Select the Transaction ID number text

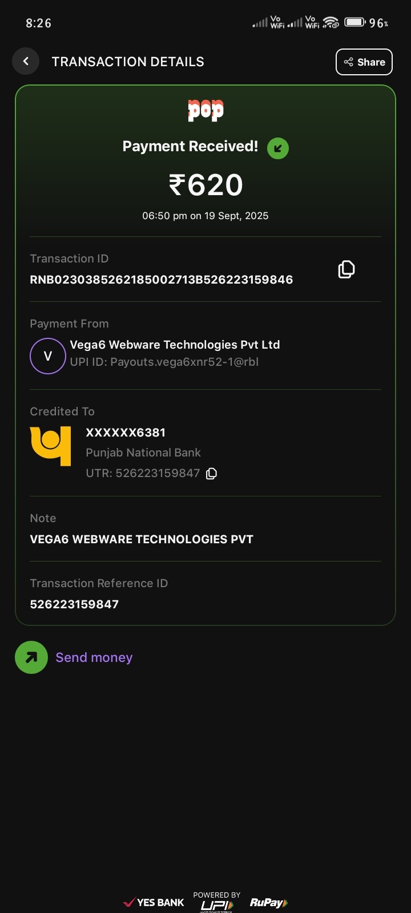point(161,280)
